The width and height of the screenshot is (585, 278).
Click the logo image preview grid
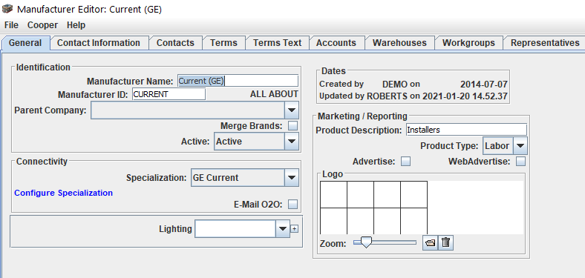click(x=374, y=208)
